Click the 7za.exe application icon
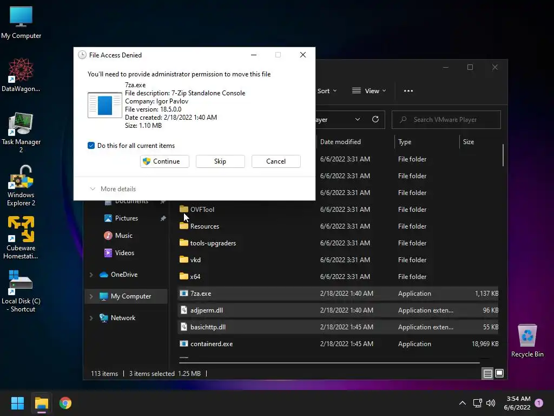Image resolution: width=554 pixels, height=416 pixels. point(184,293)
